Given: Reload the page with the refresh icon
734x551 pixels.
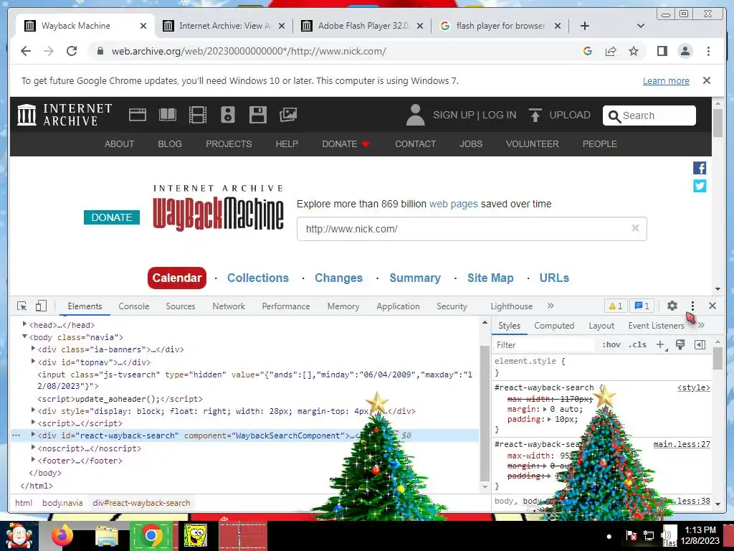Looking at the screenshot, I should coord(72,51).
